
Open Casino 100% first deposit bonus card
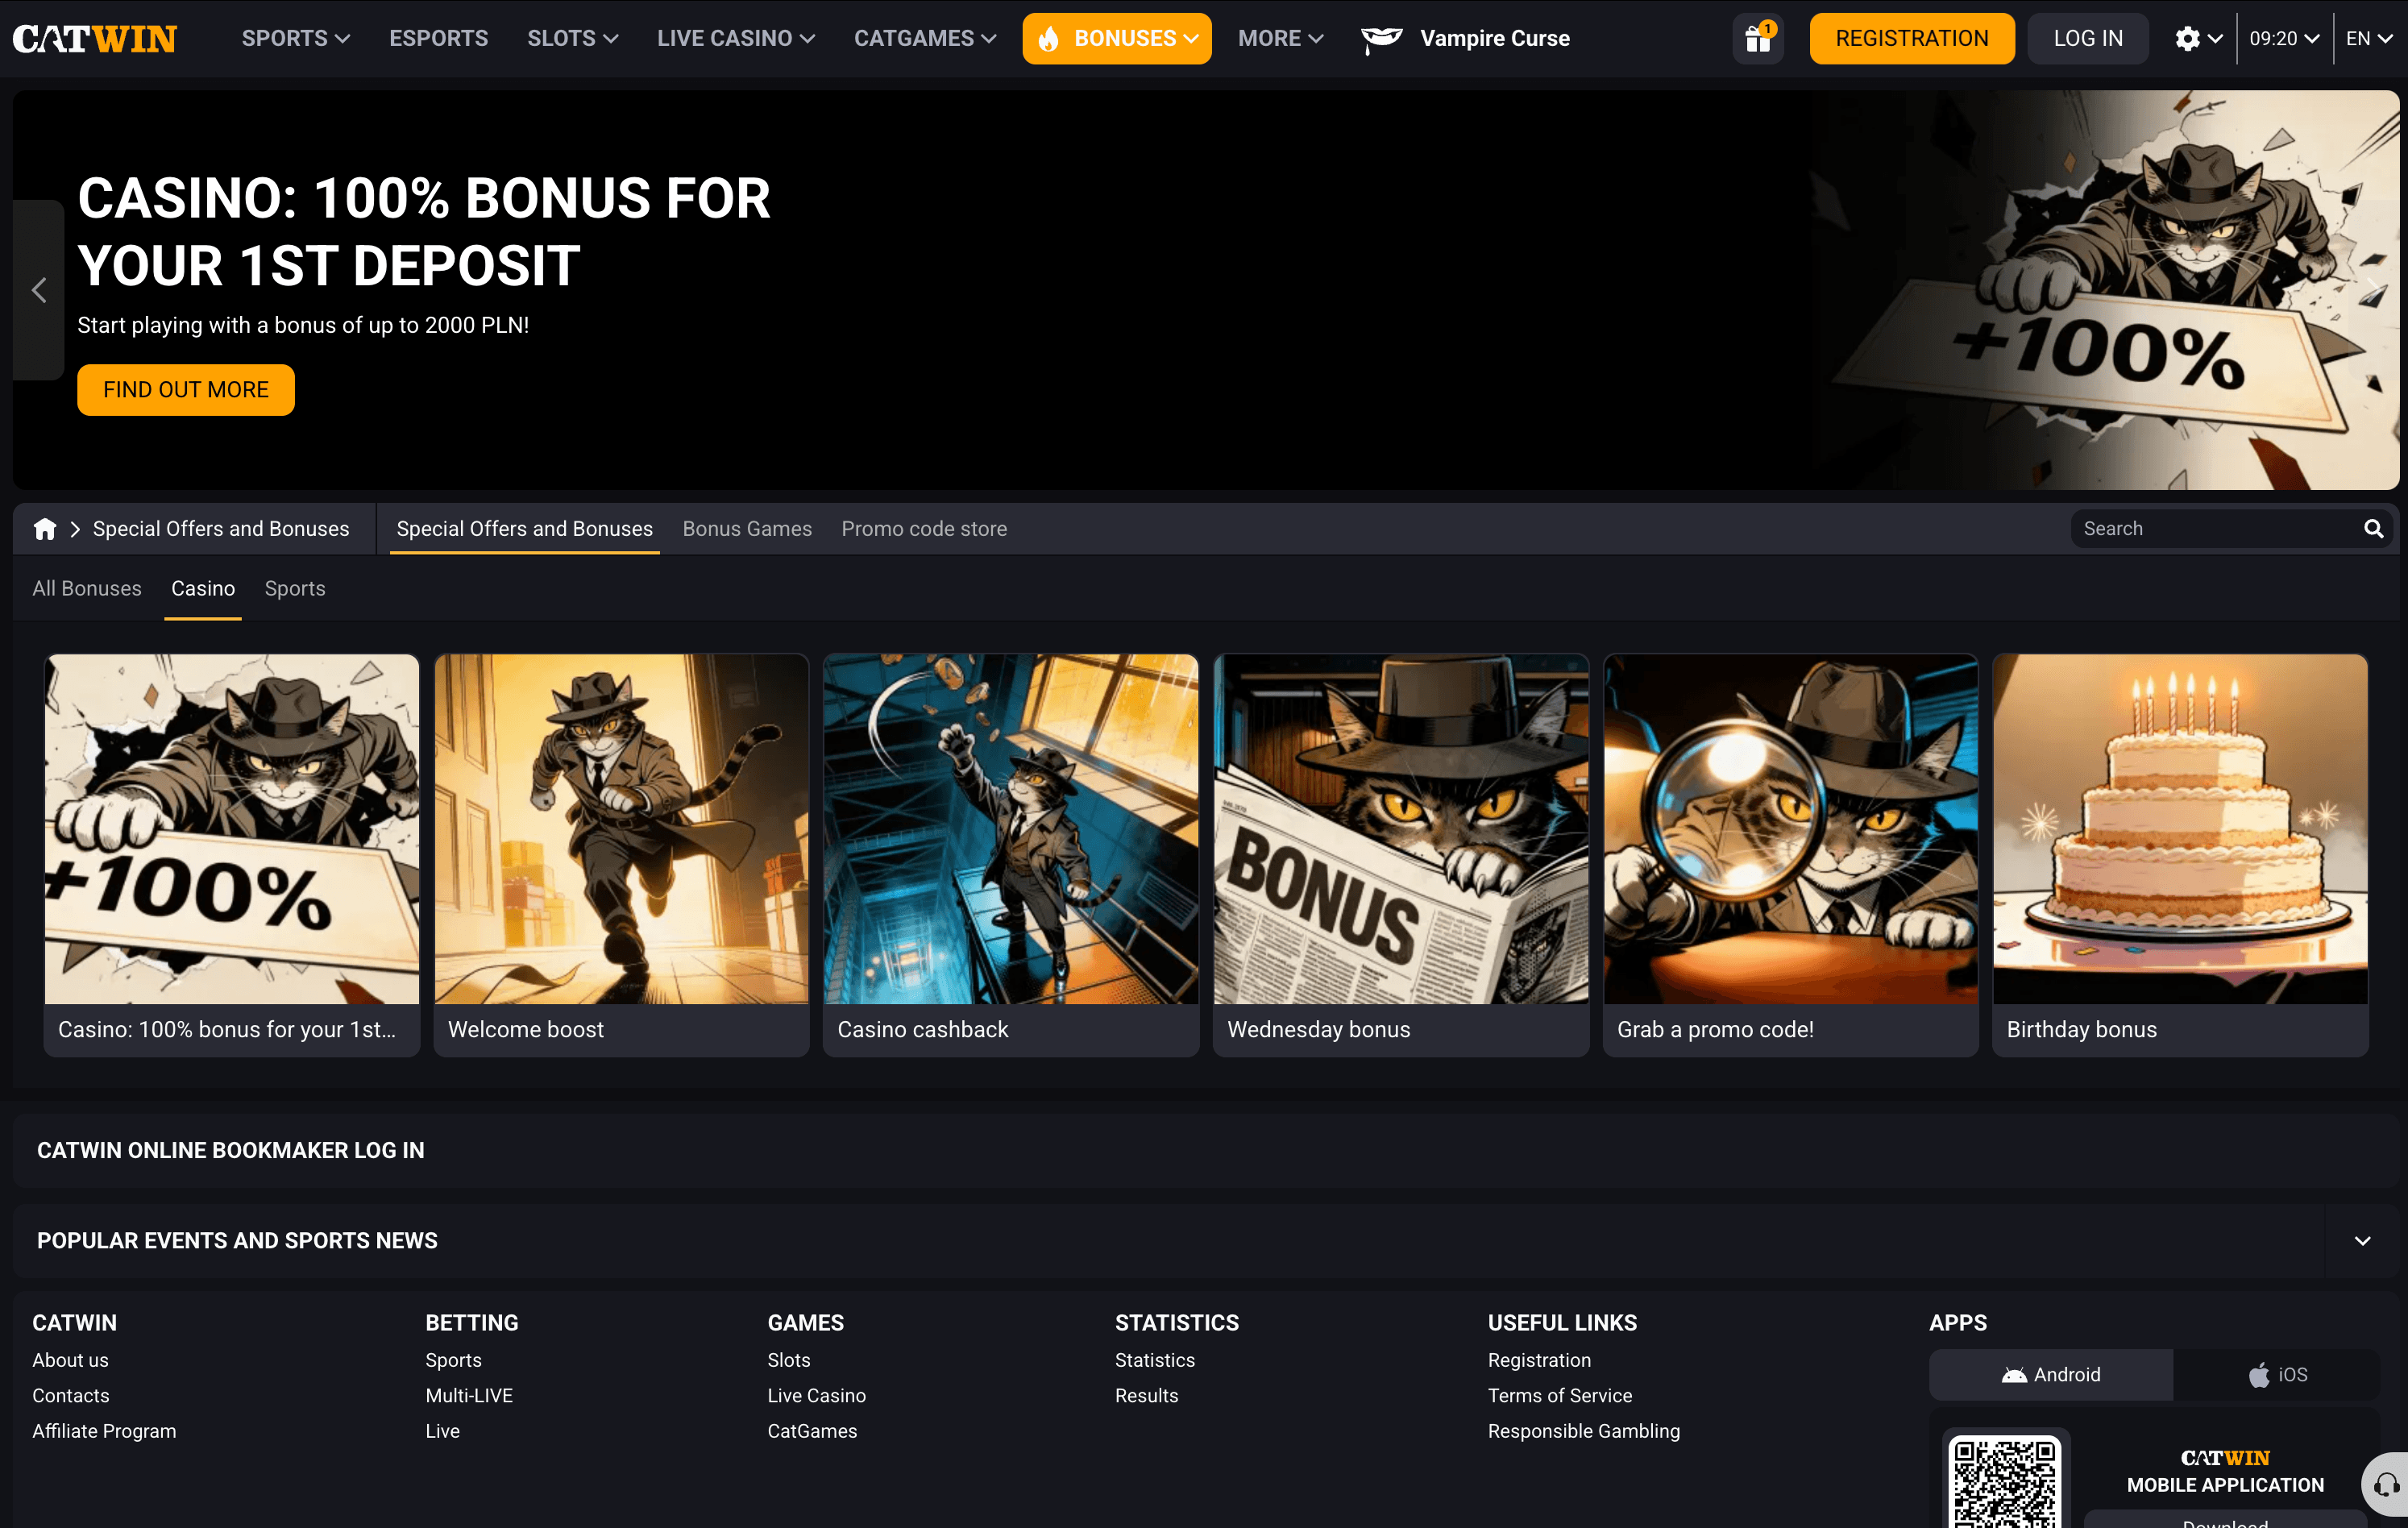coord(232,855)
